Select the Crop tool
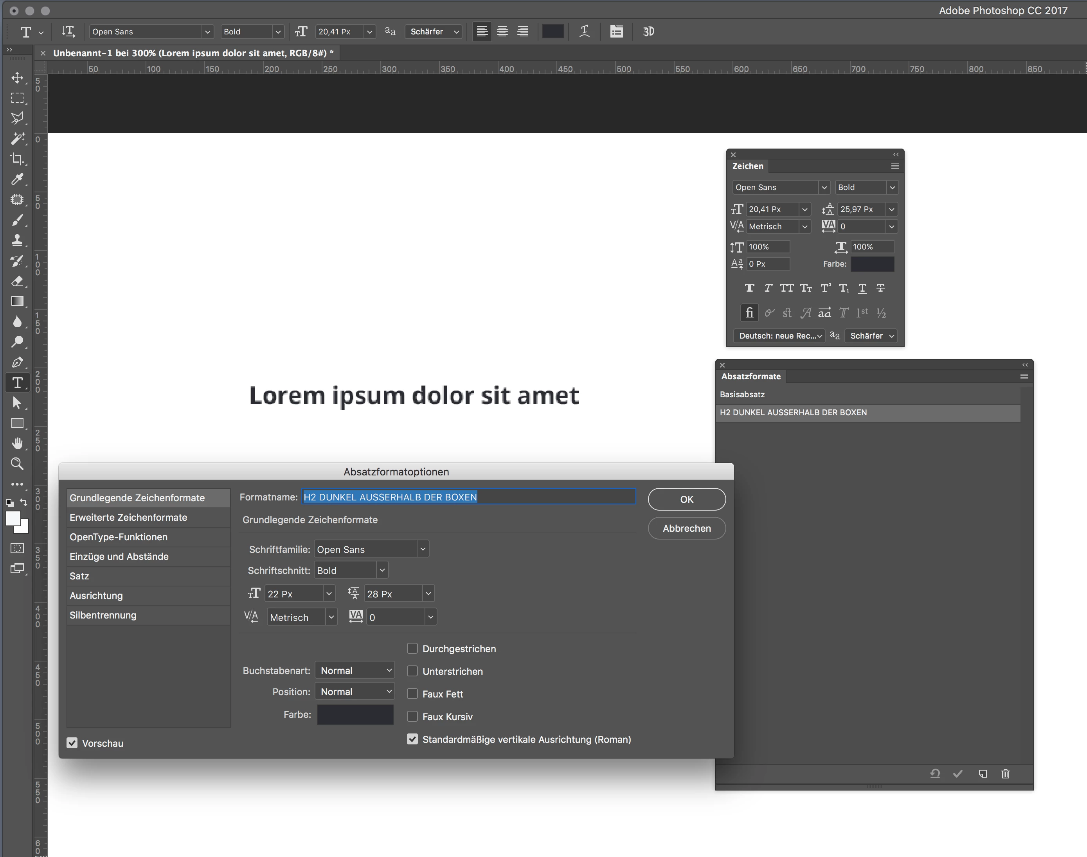The width and height of the screenshot is (1087, 857). click(17, 159)
